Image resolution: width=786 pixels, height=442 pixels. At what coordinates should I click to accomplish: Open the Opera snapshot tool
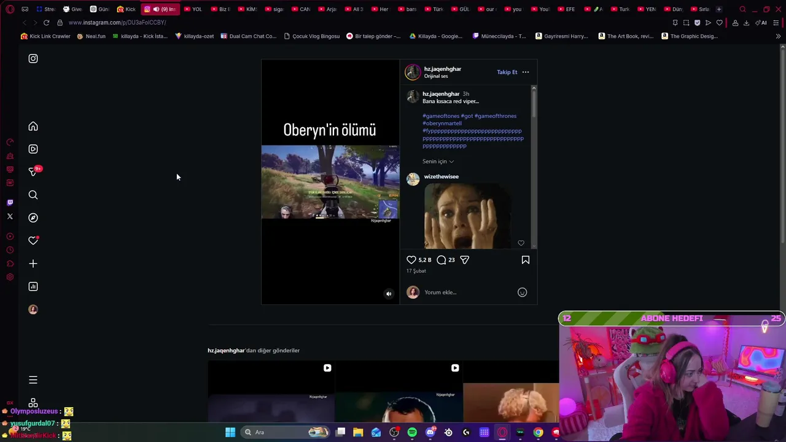[686, 23]
